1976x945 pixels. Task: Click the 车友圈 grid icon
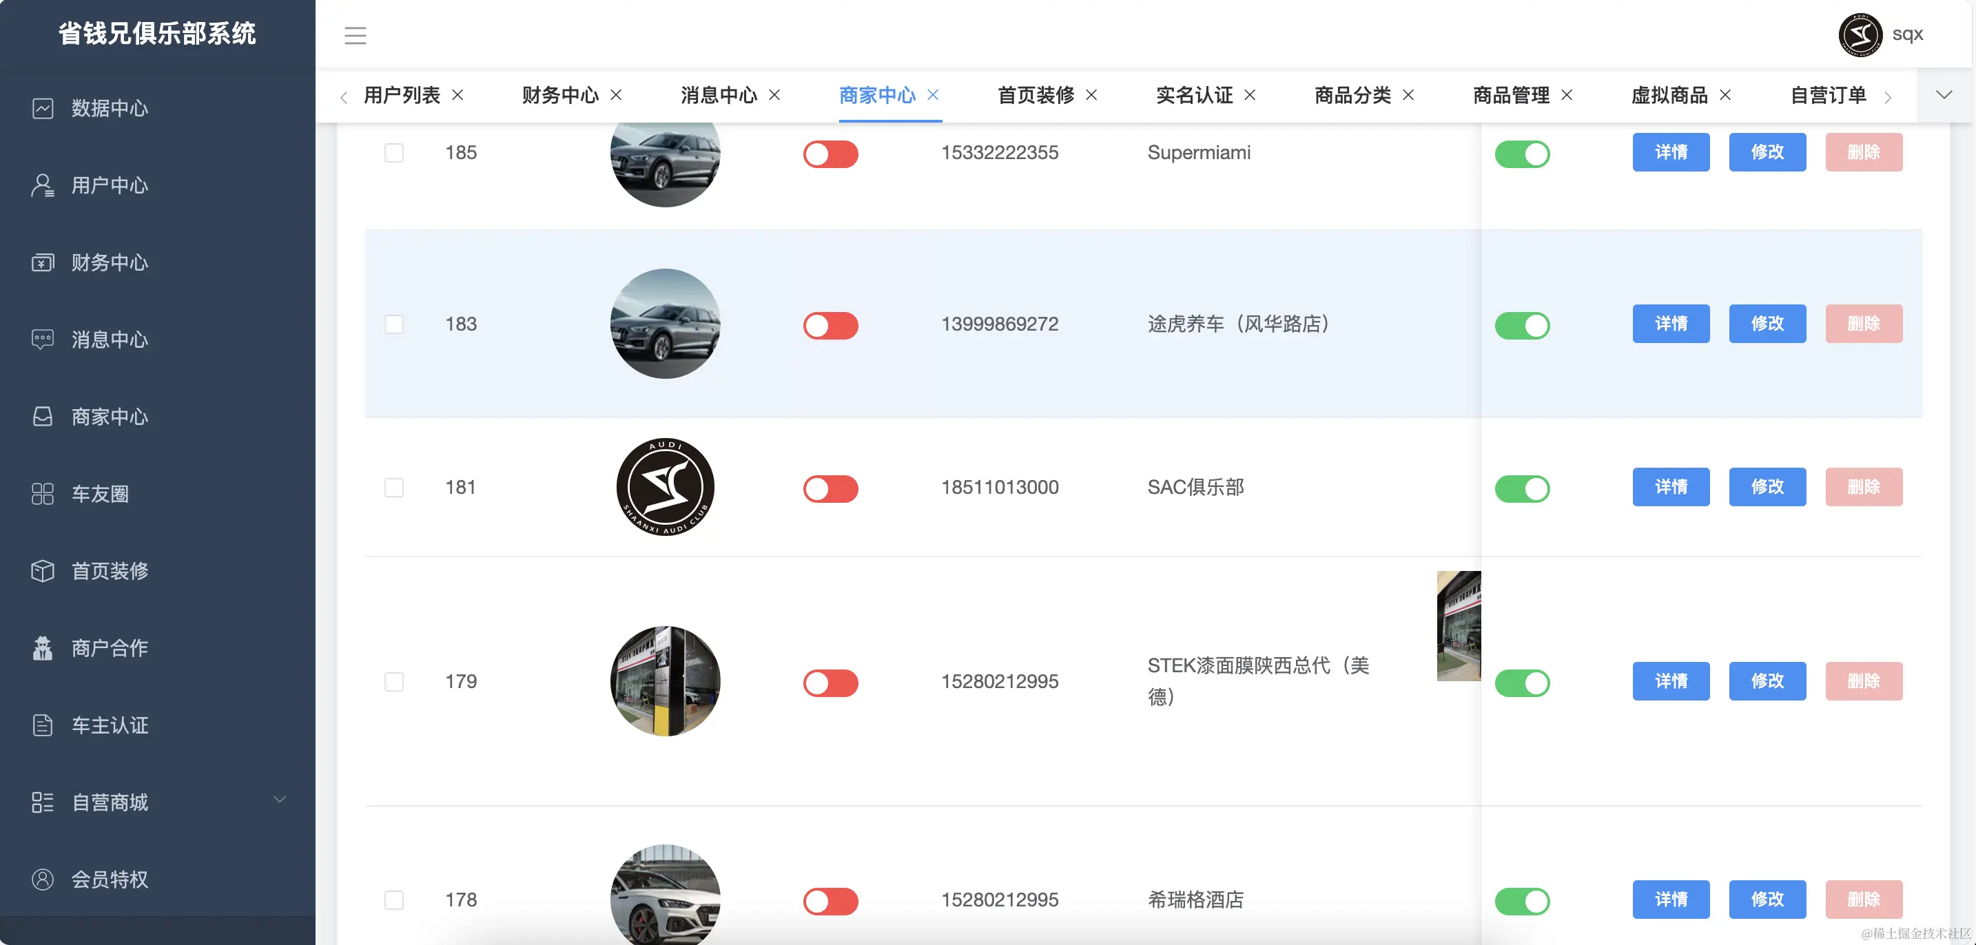point(43,494)
